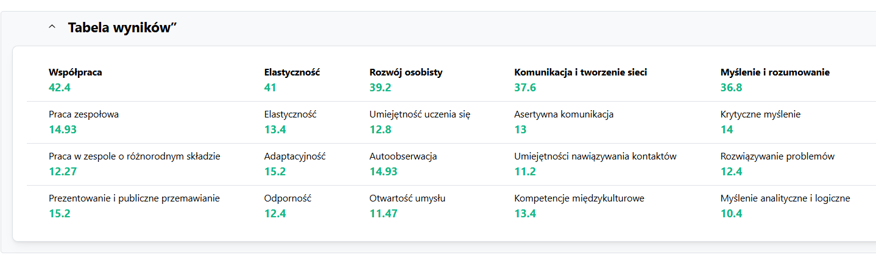Select the Krytyczne myślenie entry

(760, 114)
